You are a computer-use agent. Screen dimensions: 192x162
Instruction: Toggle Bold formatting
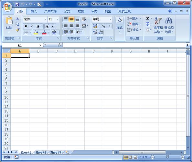pyautogui.click(x=26, y=26)
